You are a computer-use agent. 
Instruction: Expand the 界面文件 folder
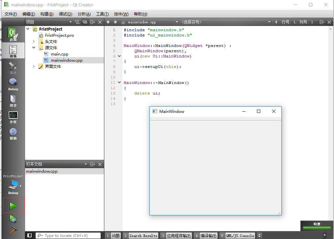[x=34, y=67]
